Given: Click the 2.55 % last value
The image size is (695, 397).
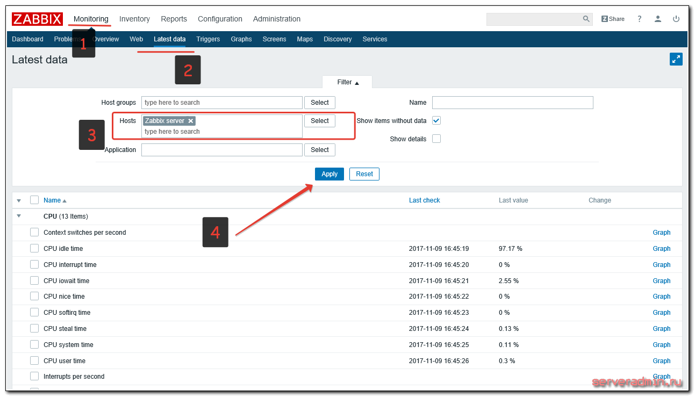Looking at the screenshot, I should [x=509, y=281].
